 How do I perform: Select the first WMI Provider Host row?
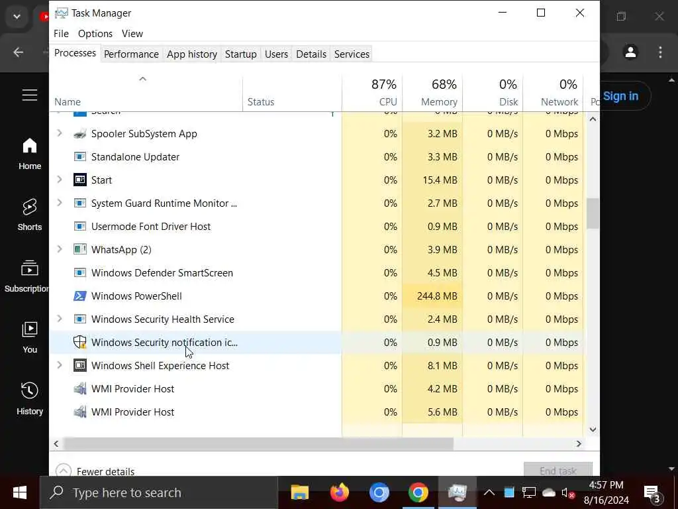(x=316, y=388)
